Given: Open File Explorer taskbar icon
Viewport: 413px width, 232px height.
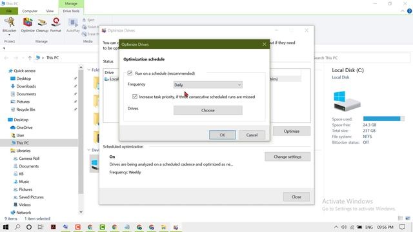Looking at the screenshot, I should click(x=163, y=227).
